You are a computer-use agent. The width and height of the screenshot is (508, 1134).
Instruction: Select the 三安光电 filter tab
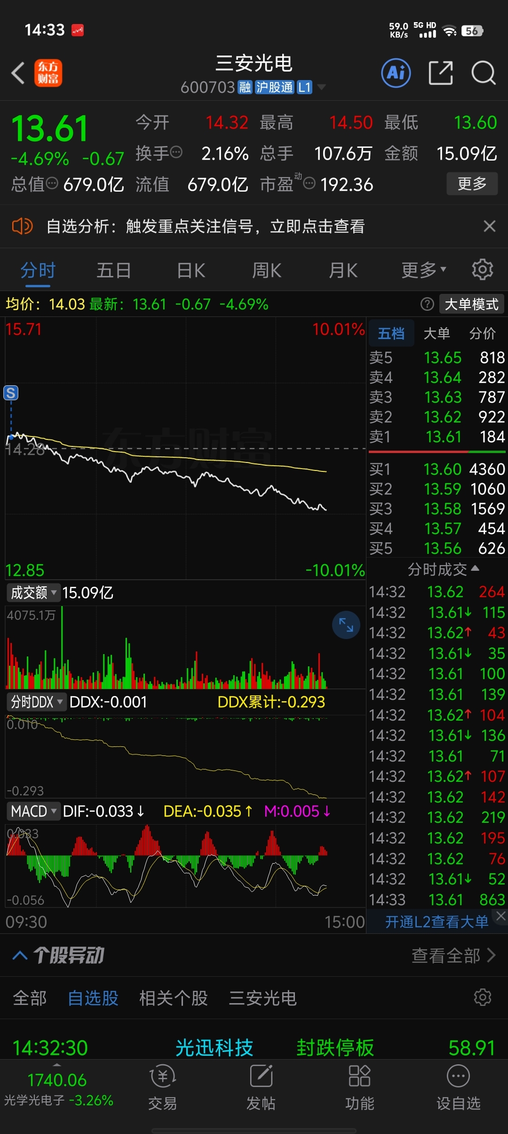point(262,998)
